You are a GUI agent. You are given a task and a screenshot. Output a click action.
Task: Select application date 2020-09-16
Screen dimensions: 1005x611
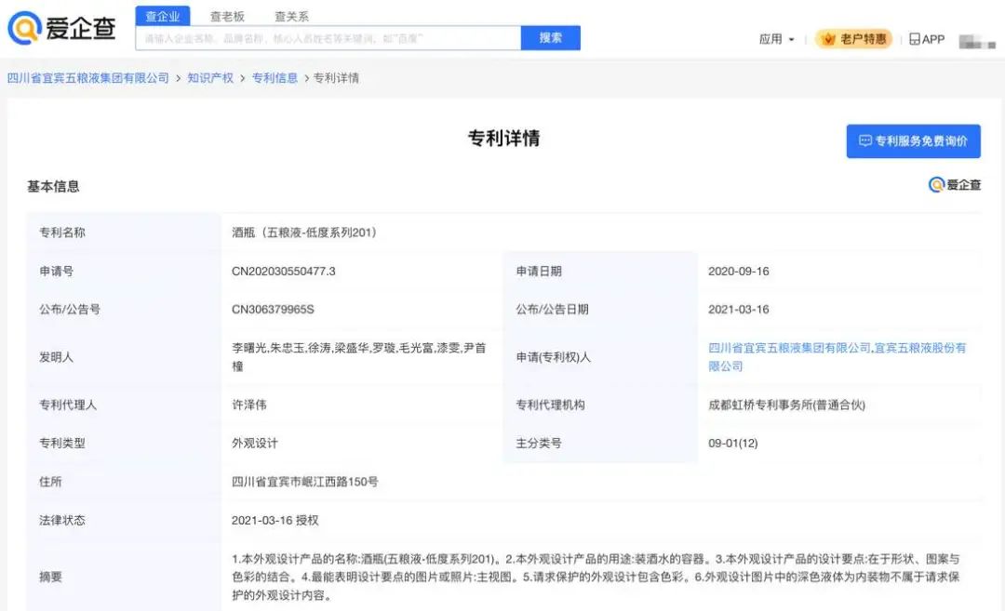point(738,271)
